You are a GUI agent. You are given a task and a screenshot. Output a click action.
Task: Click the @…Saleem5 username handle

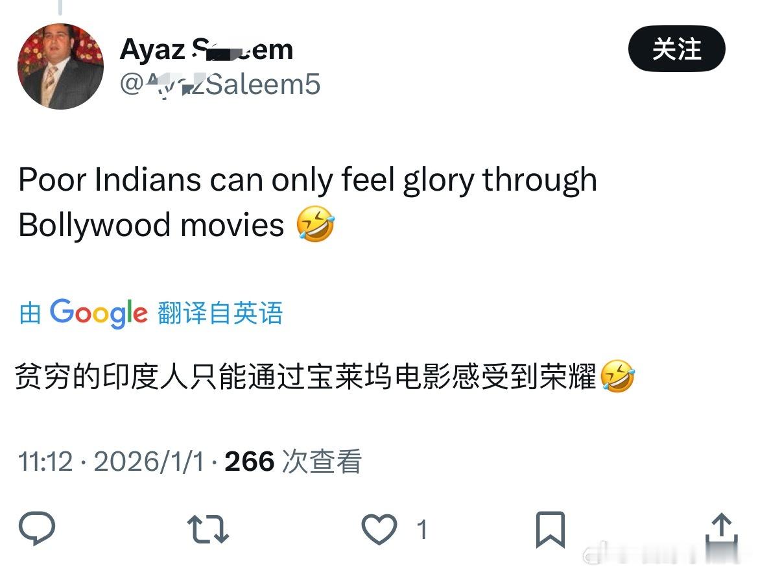(x=220, y=84)
